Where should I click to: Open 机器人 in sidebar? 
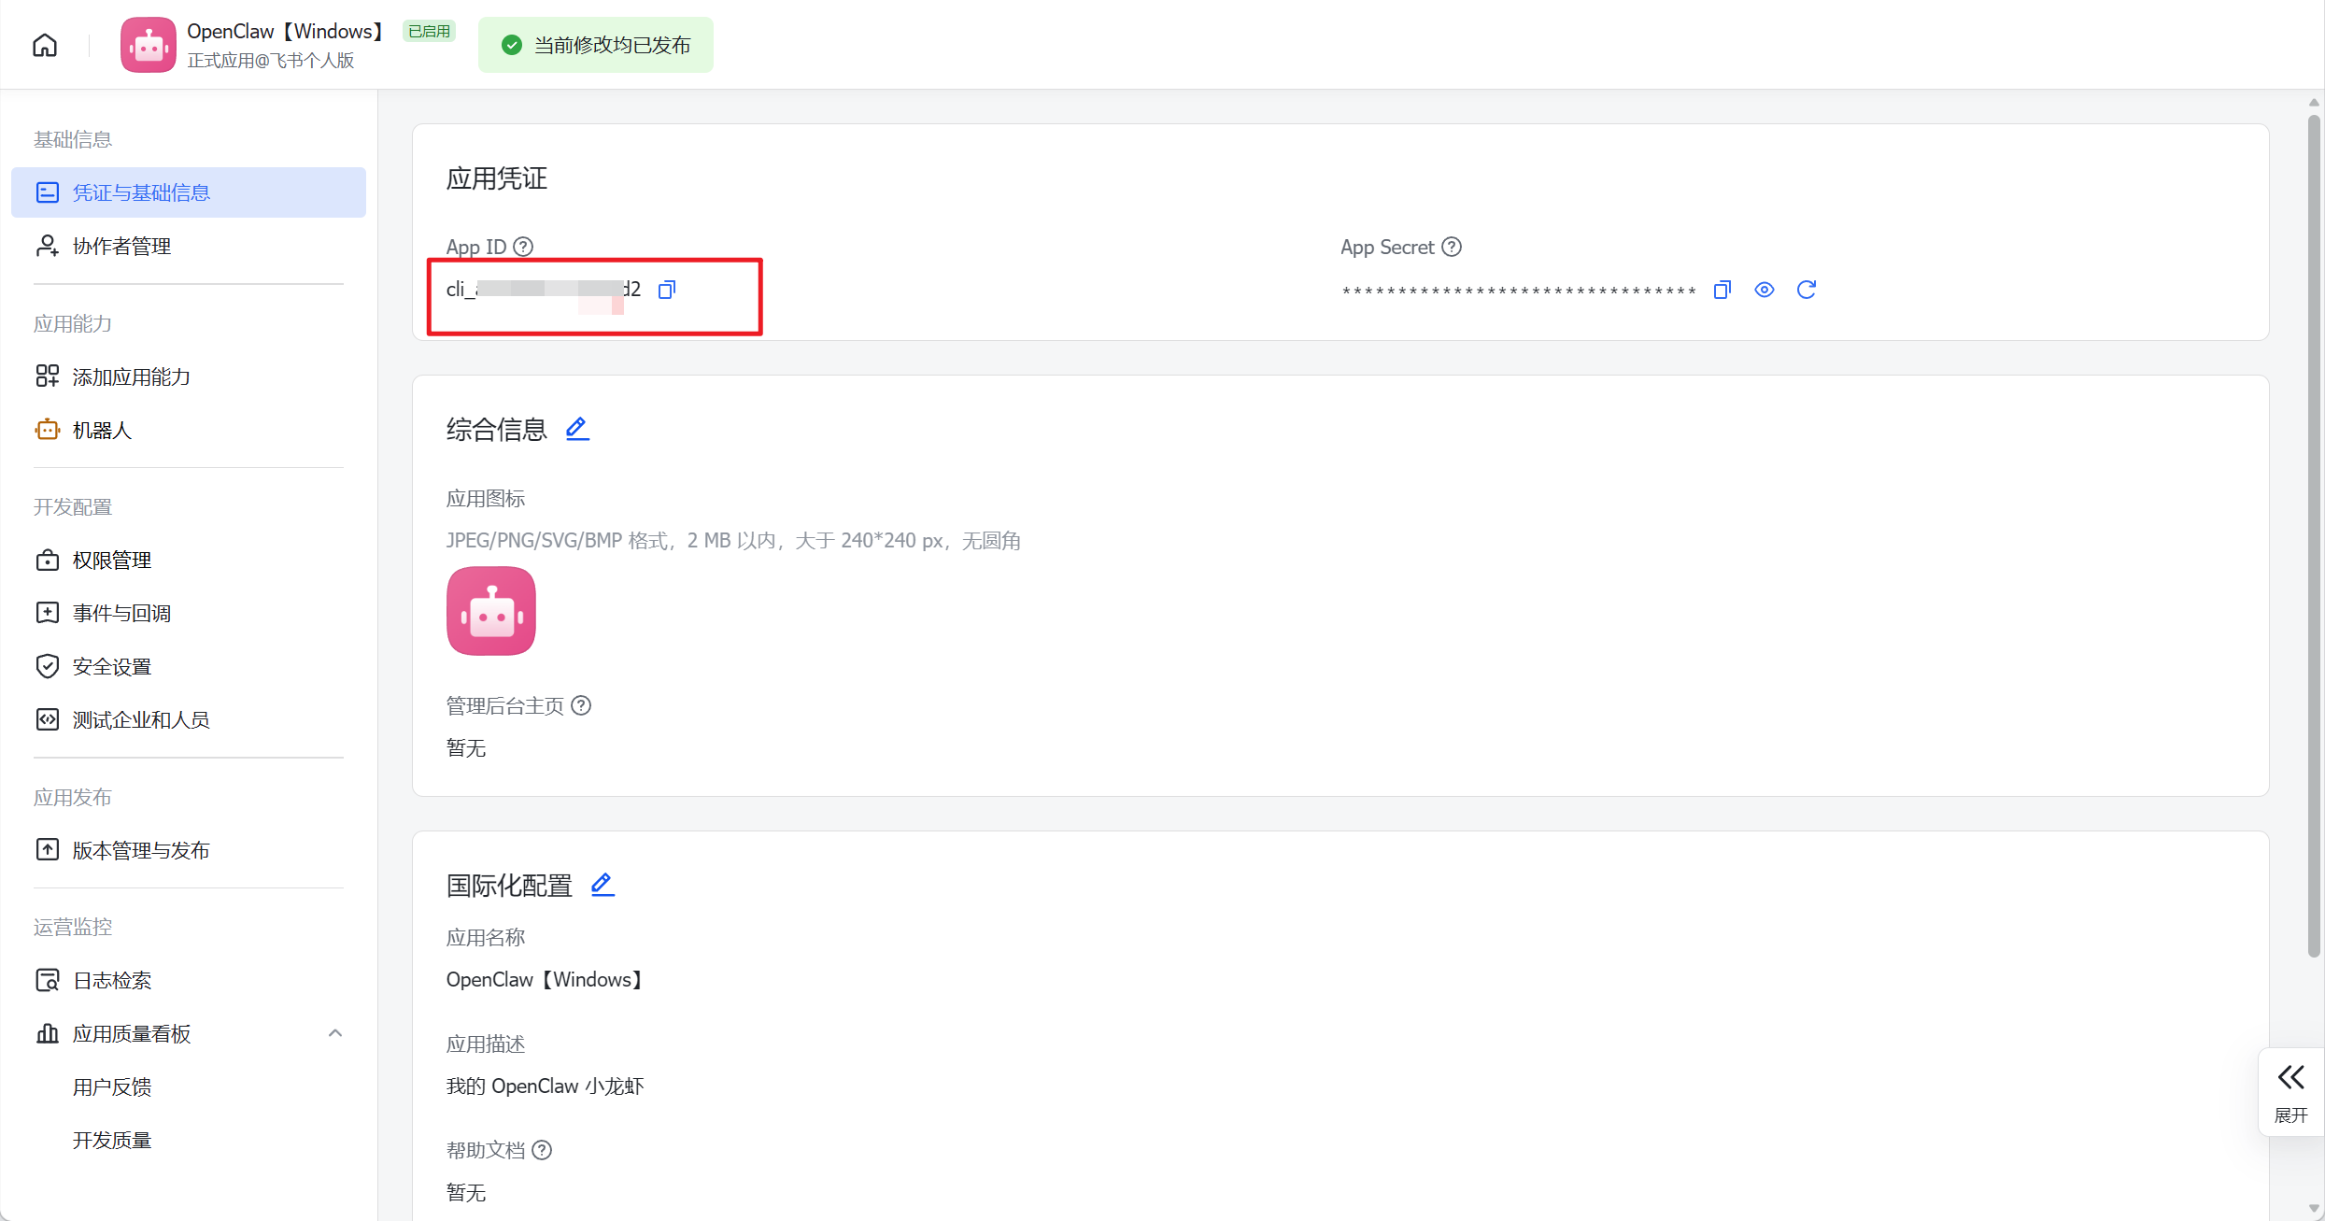click(102, 430)
